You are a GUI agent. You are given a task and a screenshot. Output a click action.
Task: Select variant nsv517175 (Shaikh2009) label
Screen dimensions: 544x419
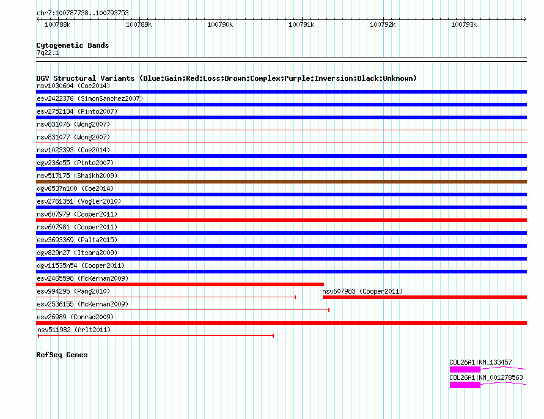point(77,176)
